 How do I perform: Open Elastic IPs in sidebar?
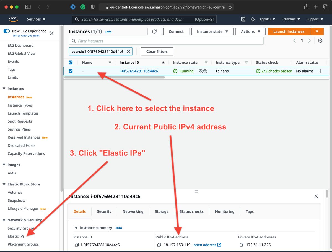click(16, 236)
